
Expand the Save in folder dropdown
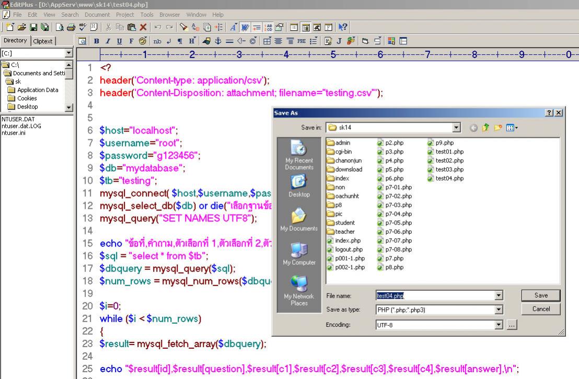pos(457,128)
